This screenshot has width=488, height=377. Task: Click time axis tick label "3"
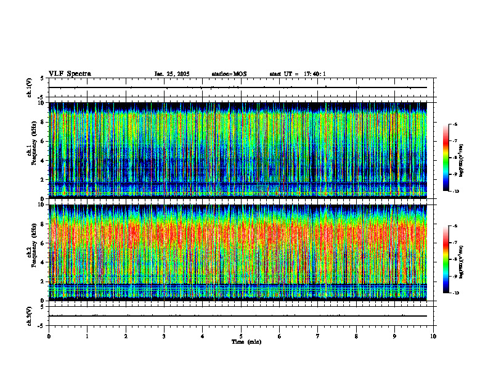tap(164, 336)
